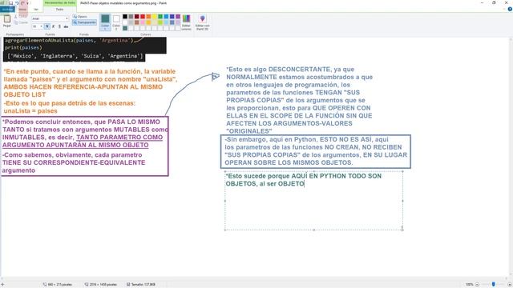The width and height of the screenshot is (513, 288).
Task: Select the Texto ribbon tab
Action: (59, 10)
